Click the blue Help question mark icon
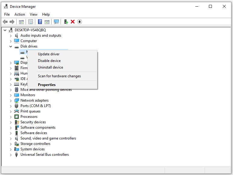The width and height of the screenshot is (233, 175). (x=39, y=22)
